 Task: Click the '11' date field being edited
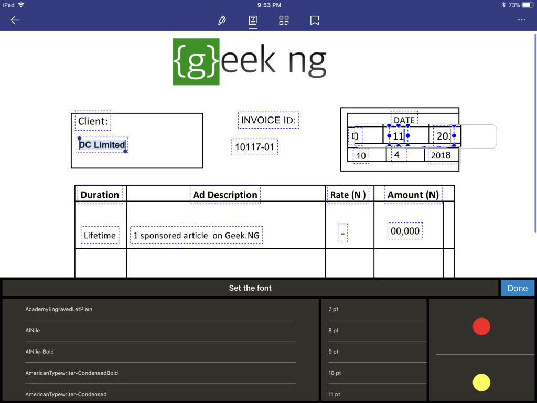399,136
